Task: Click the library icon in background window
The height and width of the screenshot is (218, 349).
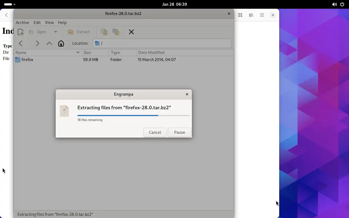Action: coord(251,15)
